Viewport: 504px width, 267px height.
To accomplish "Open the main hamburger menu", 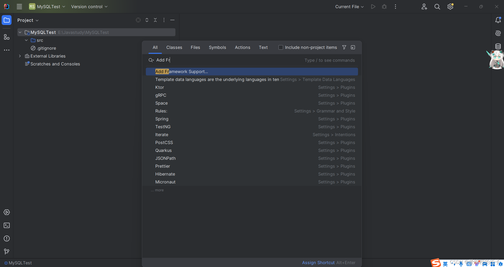I will click(x=19, y=7).
